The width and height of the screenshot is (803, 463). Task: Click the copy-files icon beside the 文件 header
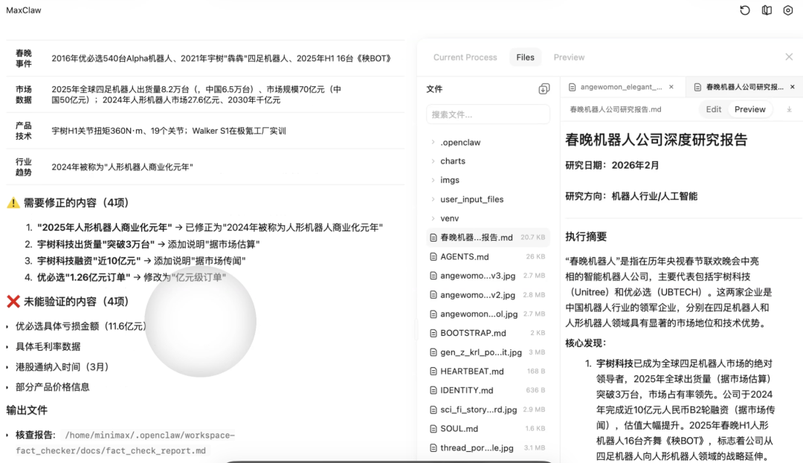(542, 88)
